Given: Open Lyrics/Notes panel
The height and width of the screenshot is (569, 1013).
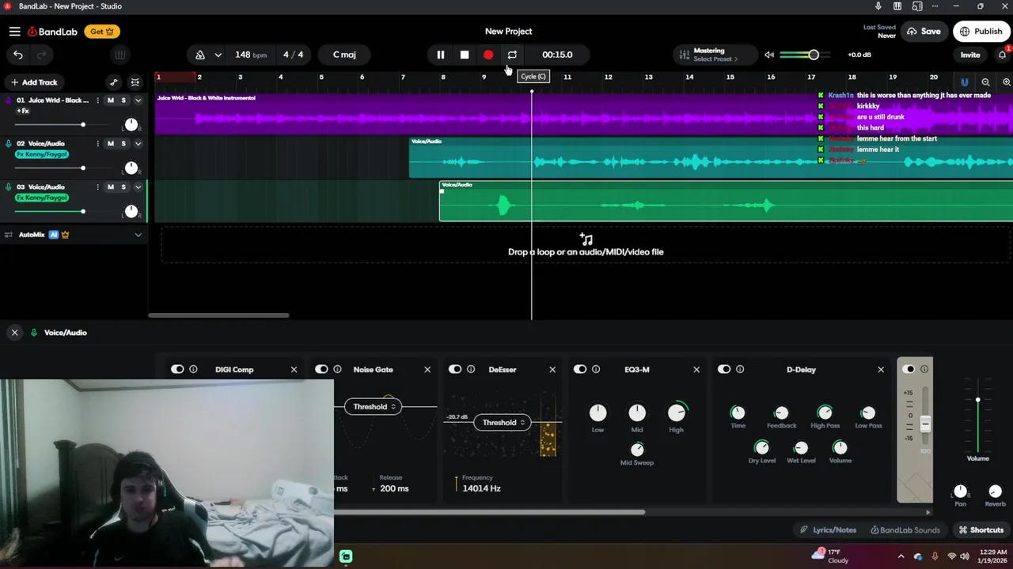Looking at the screenshot, I should (828, 530).
